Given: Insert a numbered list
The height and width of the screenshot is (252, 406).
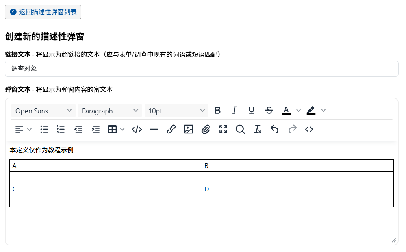Looking at the screenshot, I should [x=61, y=129].
